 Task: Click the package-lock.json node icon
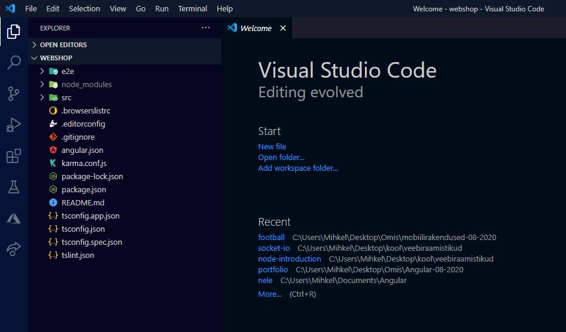click(x=53, y=176)
